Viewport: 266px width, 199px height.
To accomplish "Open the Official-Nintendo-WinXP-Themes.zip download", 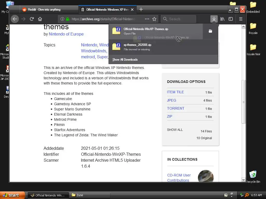I will click(x=156, y=31).
